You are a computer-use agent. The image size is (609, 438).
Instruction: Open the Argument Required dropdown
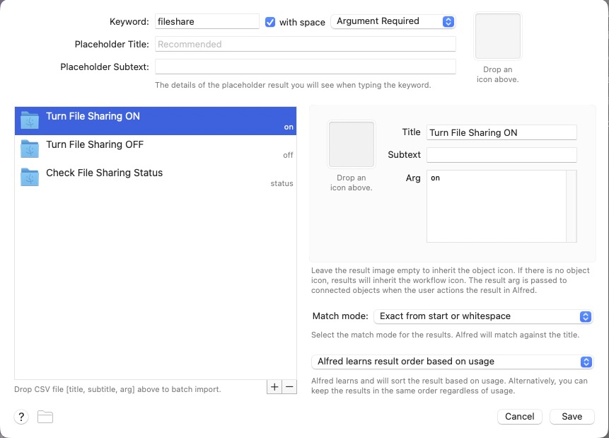pyautogui.click(x=393, y=21)
